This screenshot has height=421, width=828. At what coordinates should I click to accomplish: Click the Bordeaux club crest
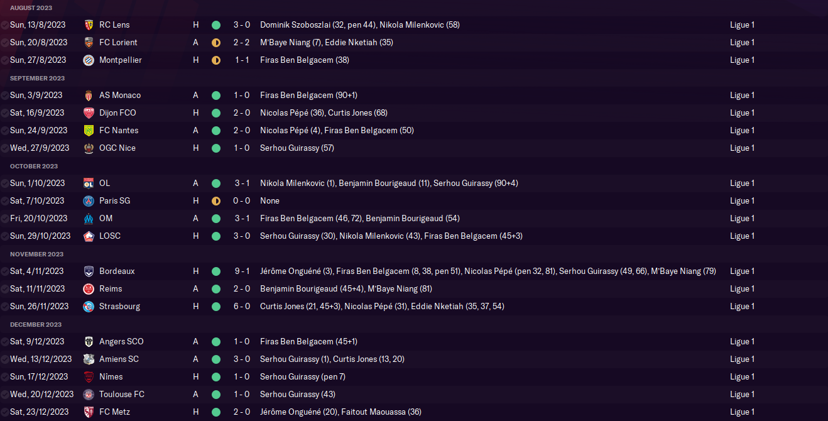coord(89,271)
